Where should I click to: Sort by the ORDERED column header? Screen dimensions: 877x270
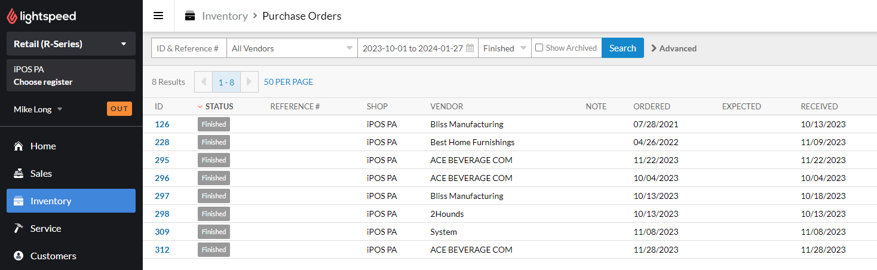pyautogui.click(x=652, y=107)
